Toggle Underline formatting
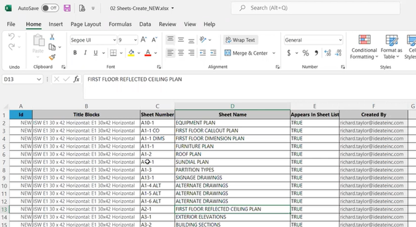The image size is (416, 227). pyautogui.click(x=96, y=53)
